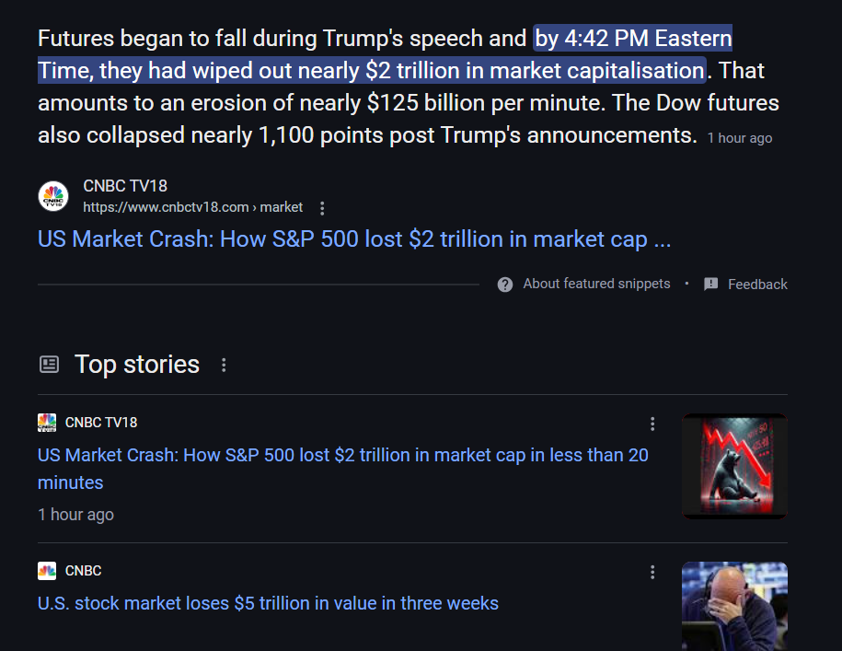Click the bear market crash thumbnail
Viewport: 842px width, 651px height.
[x=734, y=466]
